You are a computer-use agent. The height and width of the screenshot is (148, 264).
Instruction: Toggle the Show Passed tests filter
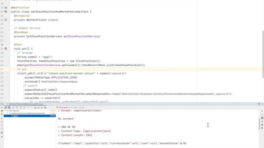click(x=6, y=108)
